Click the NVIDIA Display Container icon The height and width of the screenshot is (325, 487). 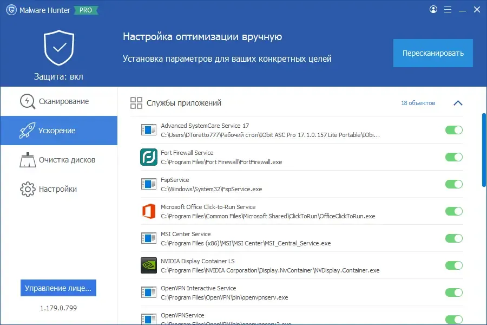click(149, 265)
